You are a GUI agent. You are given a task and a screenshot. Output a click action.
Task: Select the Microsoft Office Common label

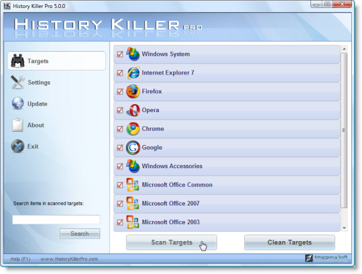[x=177, y=185]
